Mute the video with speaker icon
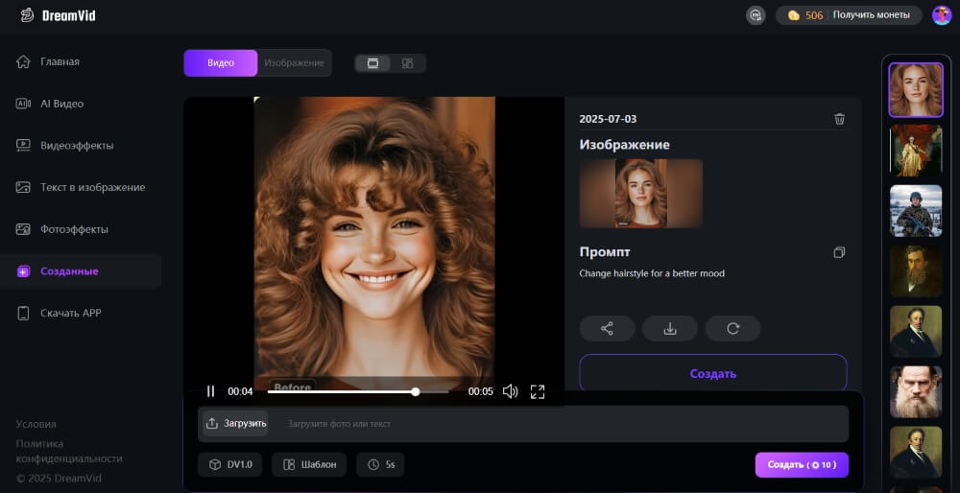This screenshot has height=493, width=960. pos(510,391)
